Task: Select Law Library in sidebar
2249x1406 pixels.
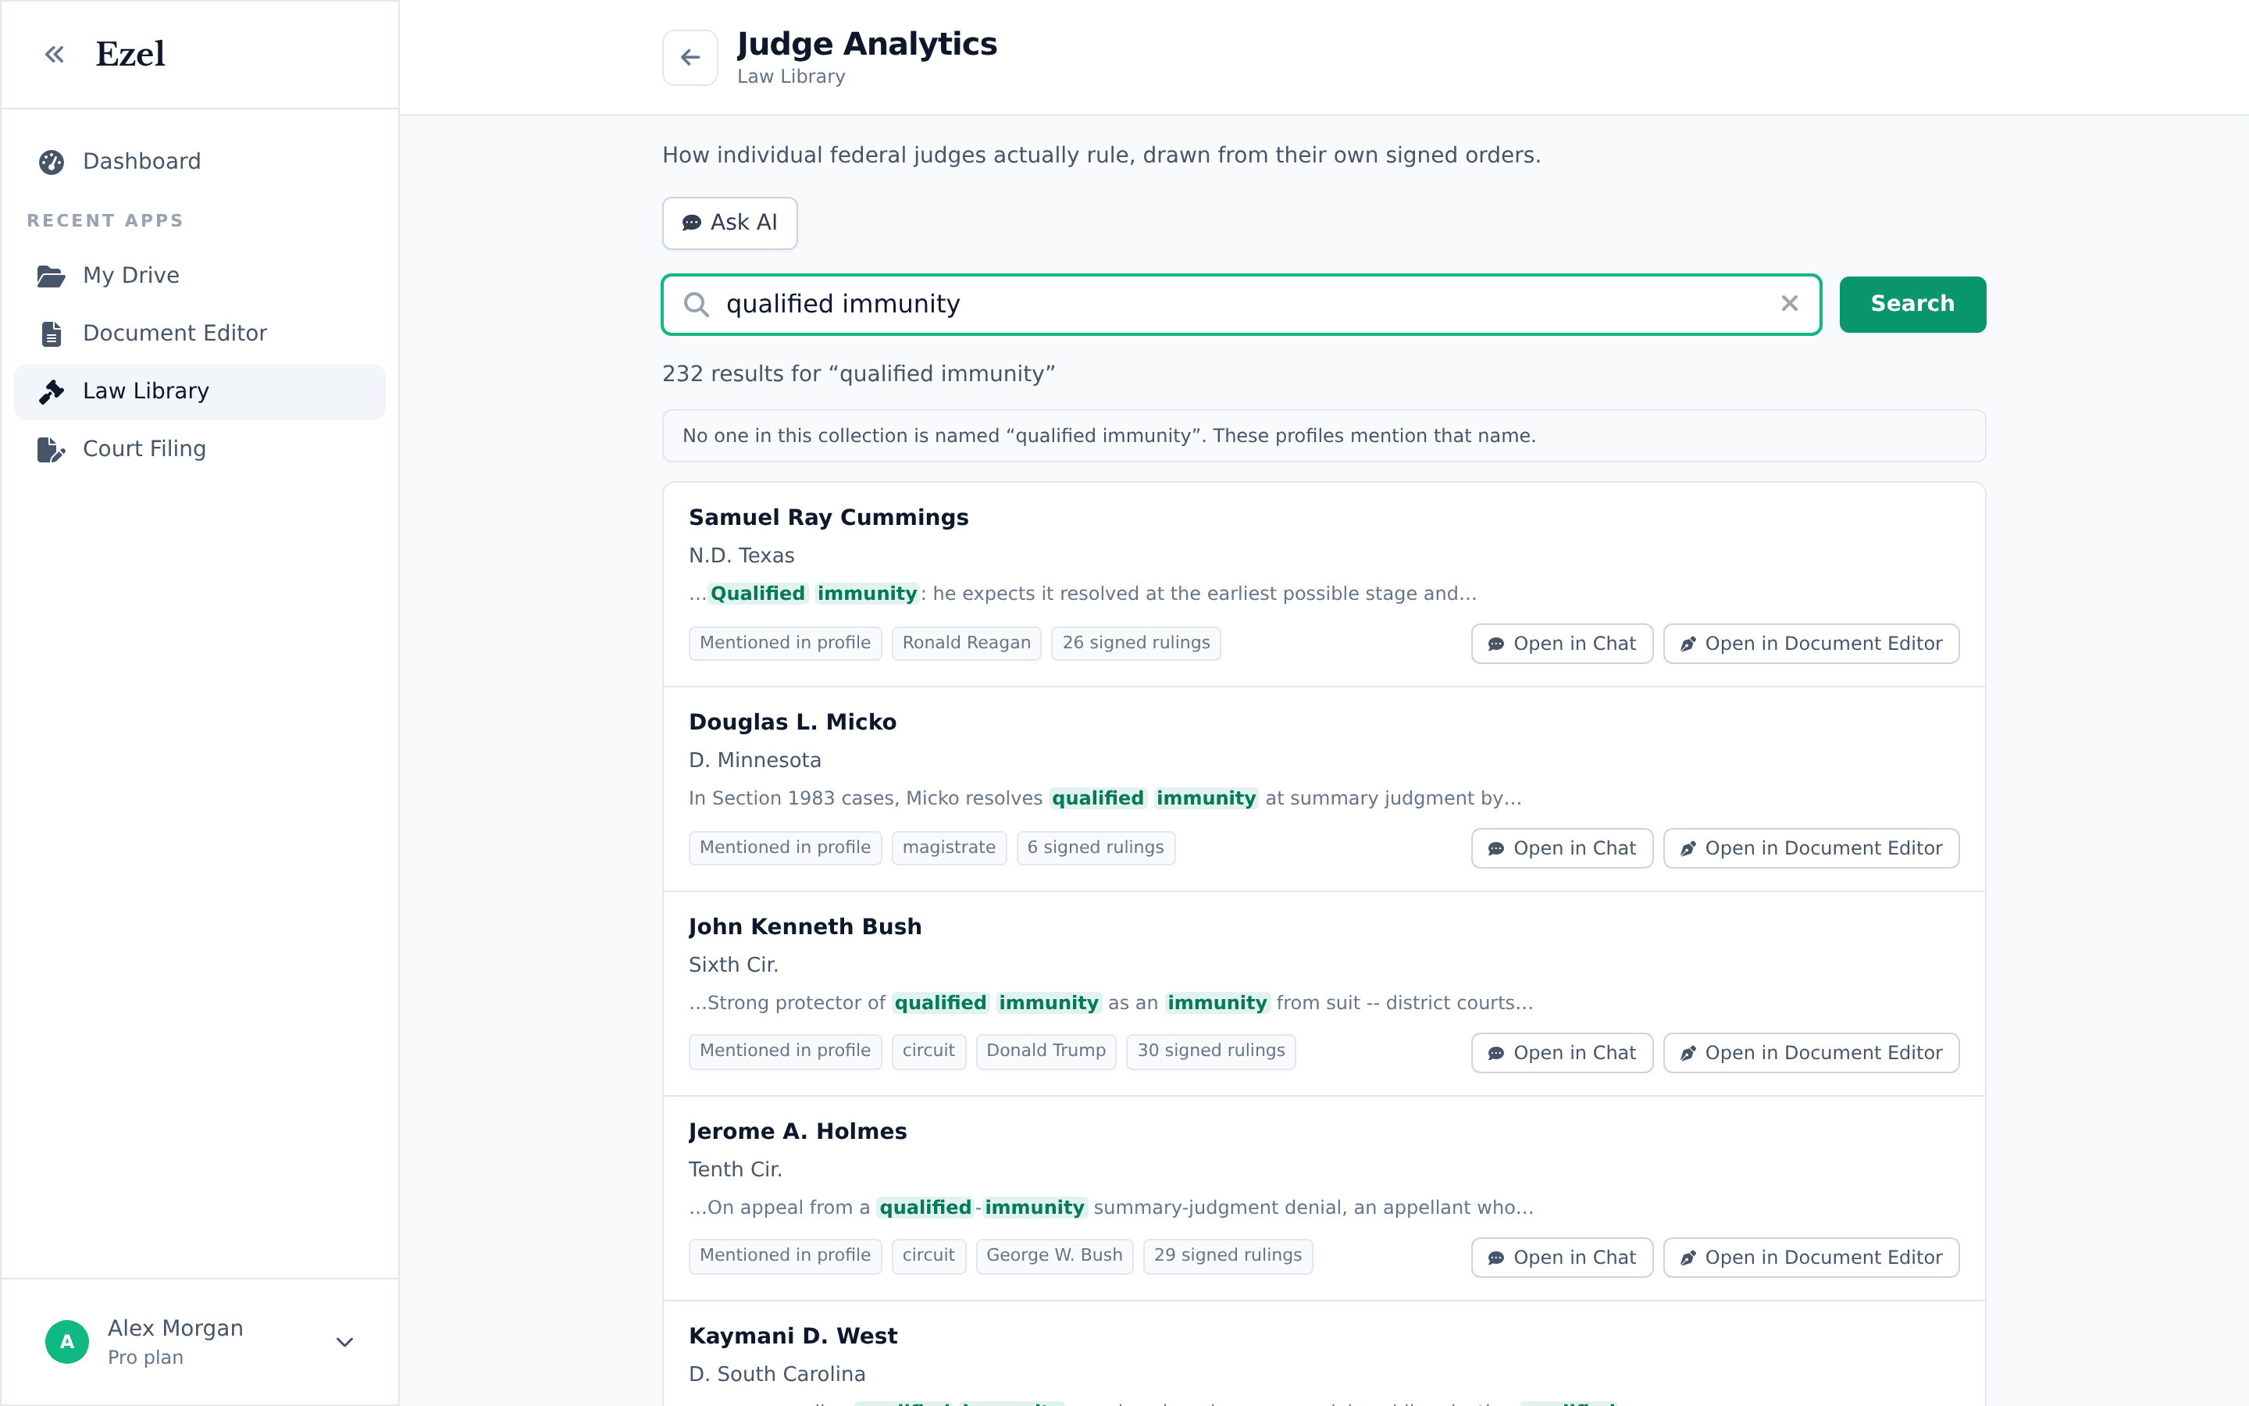Action: click(x=200, y=391)
